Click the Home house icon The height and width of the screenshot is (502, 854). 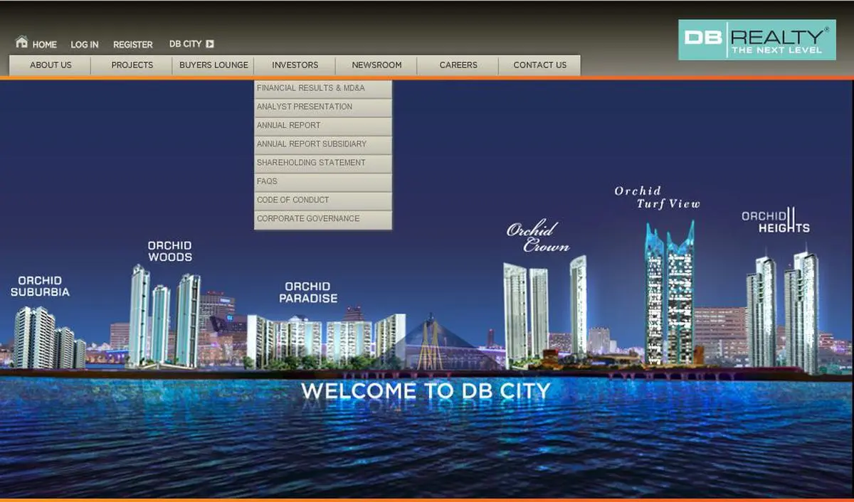point(22,42)
